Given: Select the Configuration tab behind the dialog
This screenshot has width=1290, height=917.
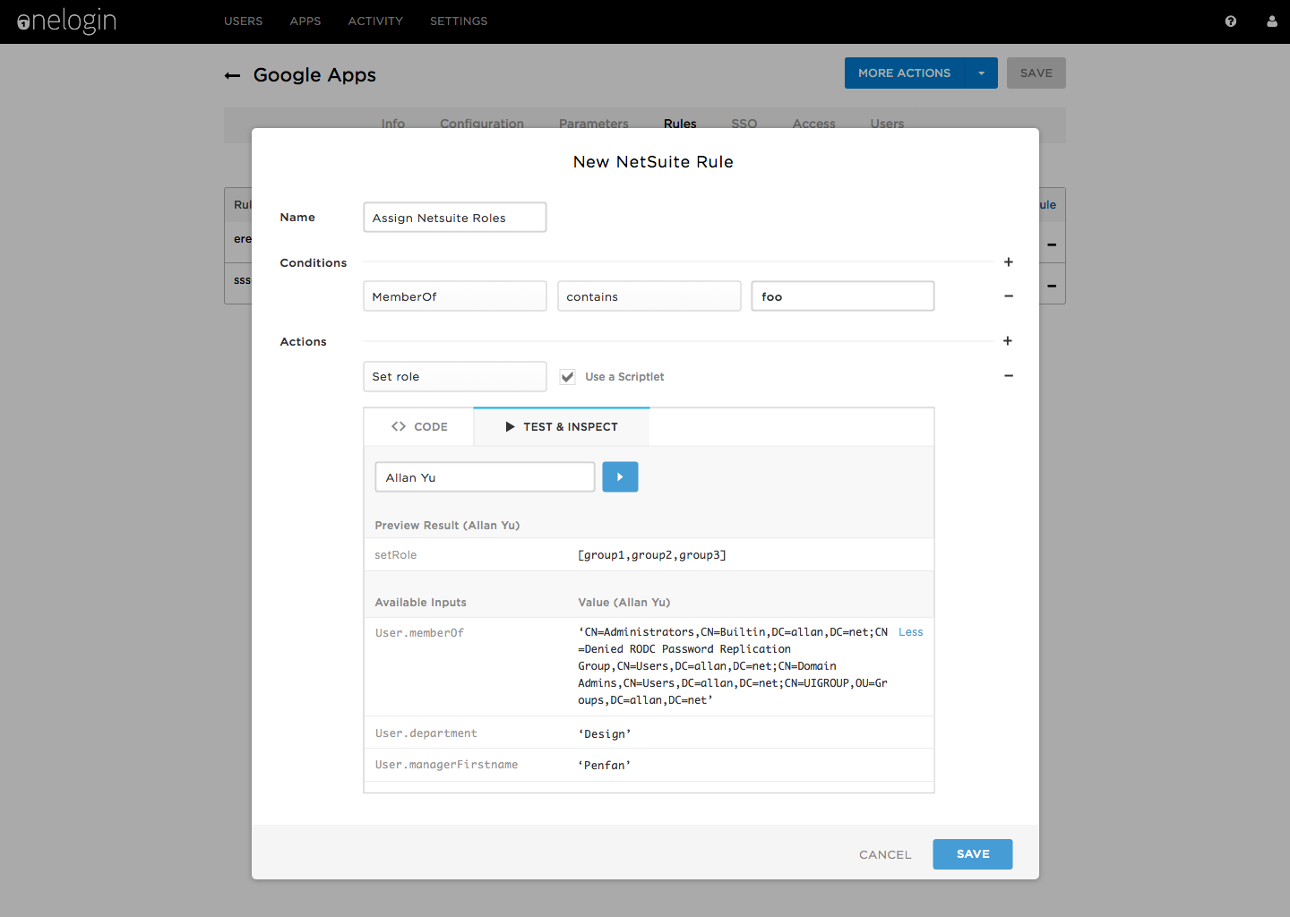Looking at the screenshot, I should coord(482,124).
